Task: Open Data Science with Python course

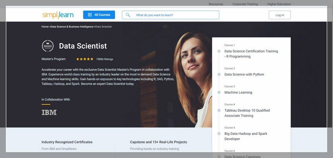Action: (x=244, y=74)
